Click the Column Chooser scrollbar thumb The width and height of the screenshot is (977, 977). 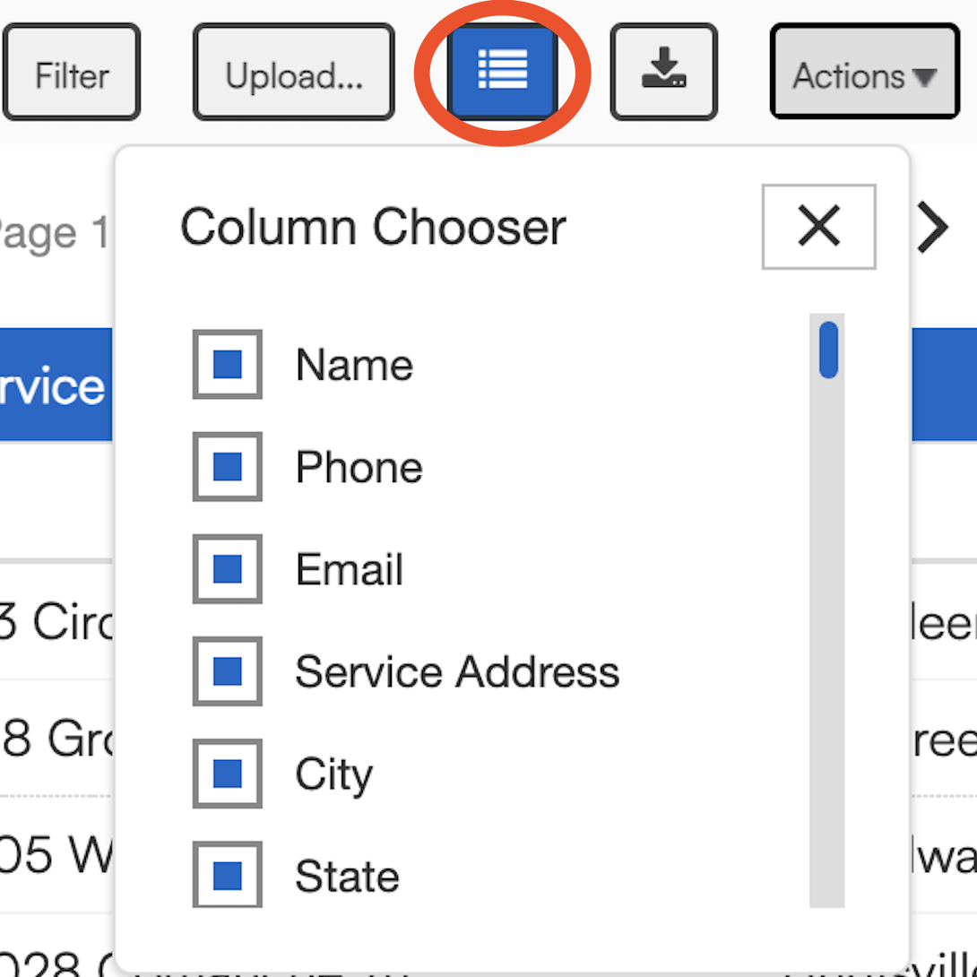(x=828, y=350)
